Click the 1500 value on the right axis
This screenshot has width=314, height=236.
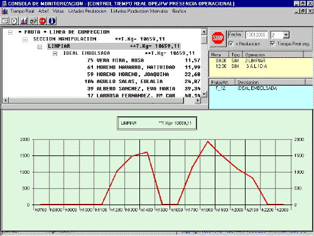[299, 155]
